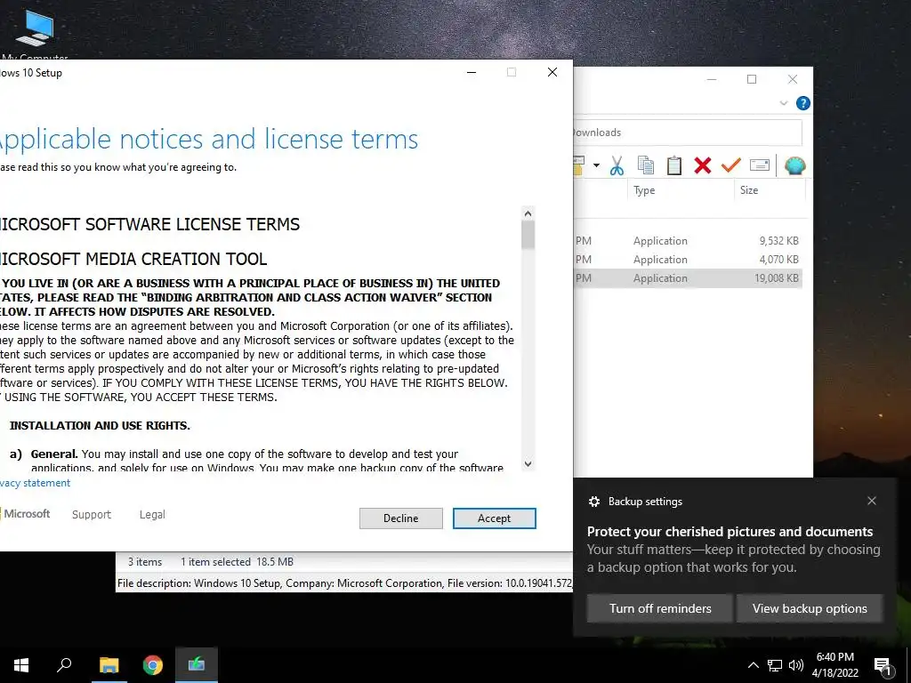Open the Legal link in Setup

[x=152, y=515]
